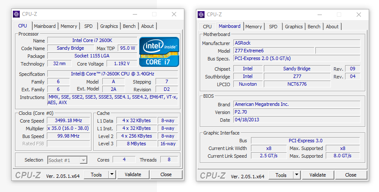Open the Socket #1 selection combo box
This screenshot has height=192, width=379.
pos(67,160)
